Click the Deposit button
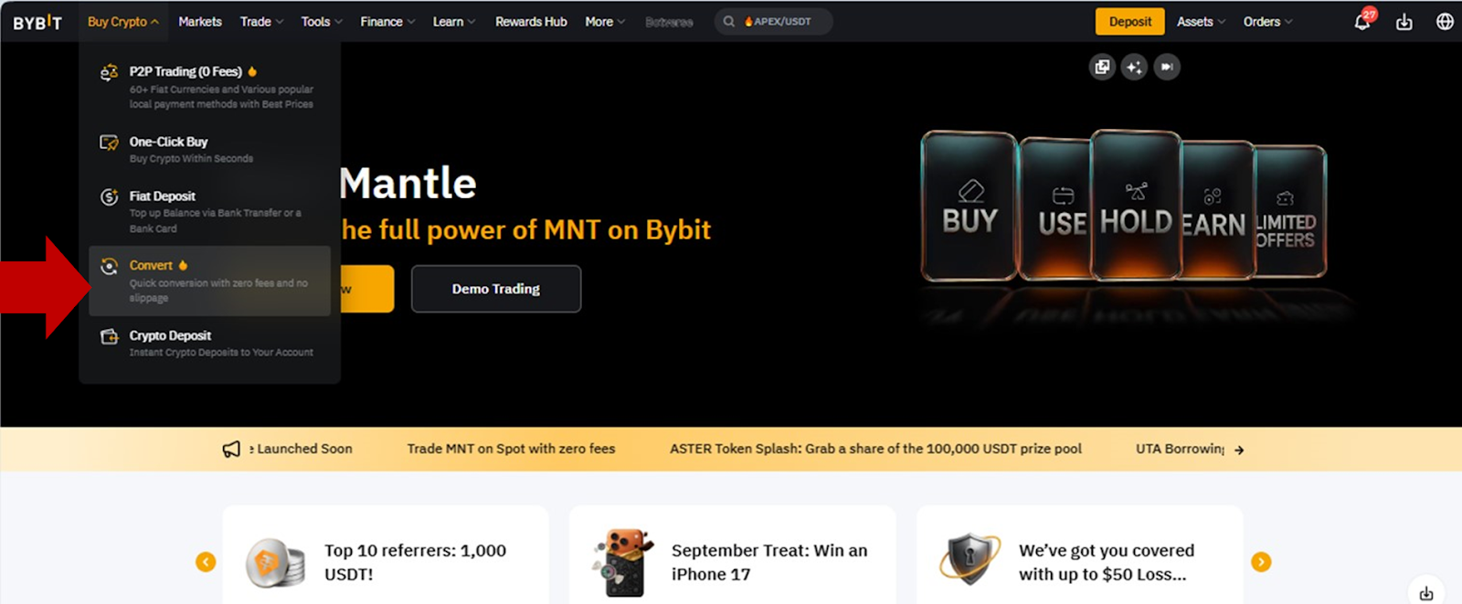The width and height of the screenshot is (1462, 604). [1130, 21]
